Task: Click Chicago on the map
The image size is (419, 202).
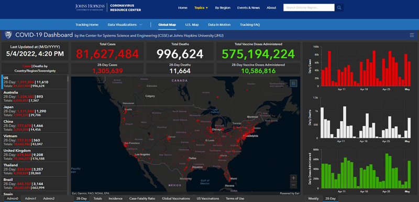Action: point(216,129)
